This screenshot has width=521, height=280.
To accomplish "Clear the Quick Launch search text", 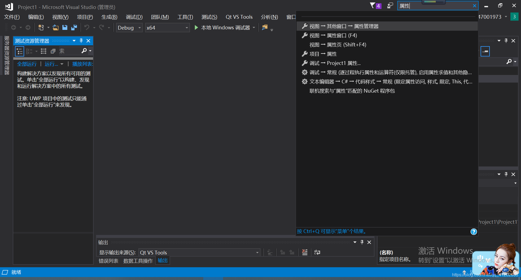I will 475,6.
